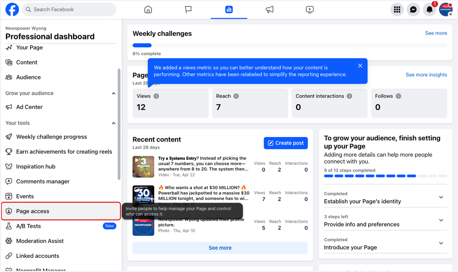The width and height of the screenshot is (458, 272).
Task: Click the Reach info icon
Action: click(236, 96)
